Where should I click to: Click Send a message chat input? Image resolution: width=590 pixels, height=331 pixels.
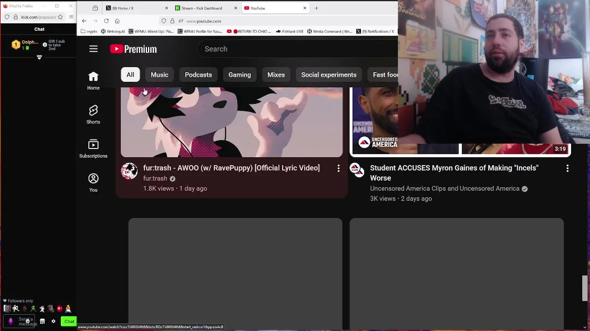pos(18,321)
